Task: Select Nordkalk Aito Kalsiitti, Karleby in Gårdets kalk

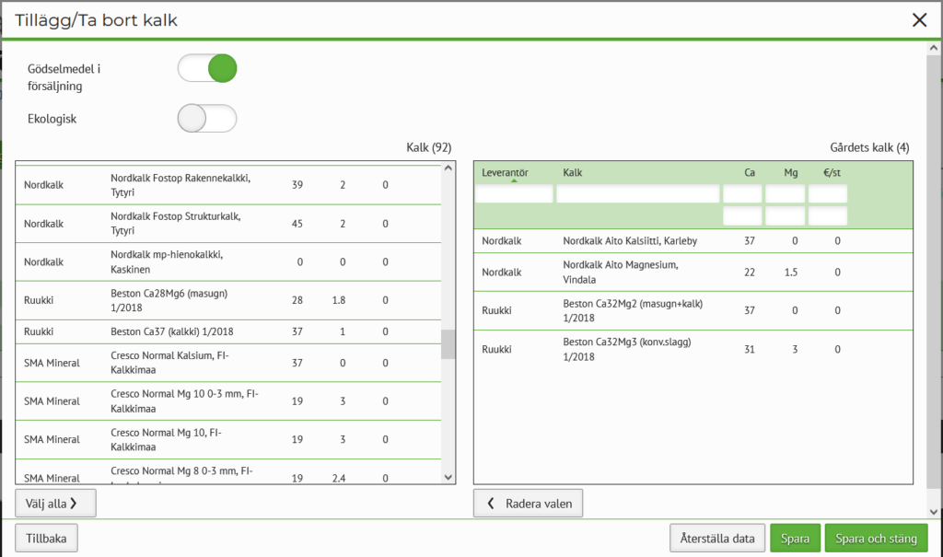Action: 693,241
